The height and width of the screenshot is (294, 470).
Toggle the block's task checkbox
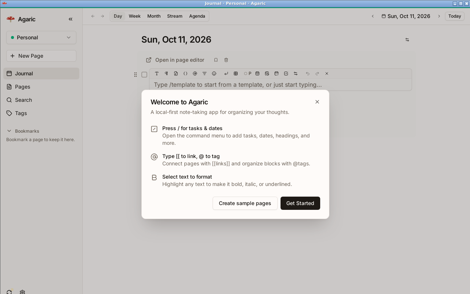[x=144, y=75]
